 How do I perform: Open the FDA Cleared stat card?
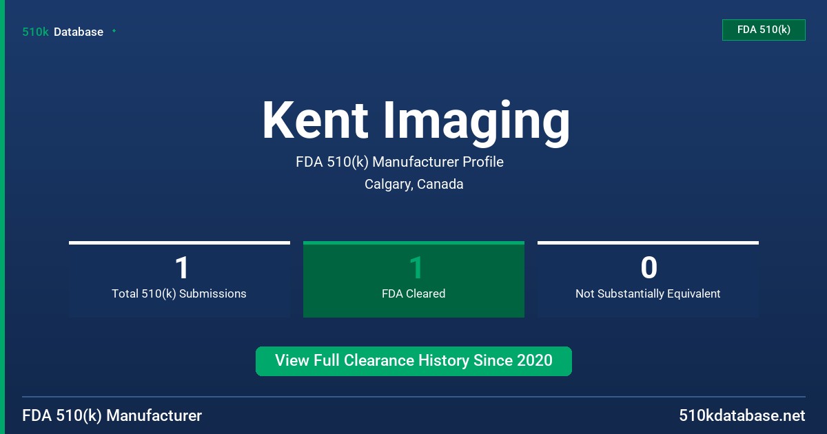(x=413, y=279)
